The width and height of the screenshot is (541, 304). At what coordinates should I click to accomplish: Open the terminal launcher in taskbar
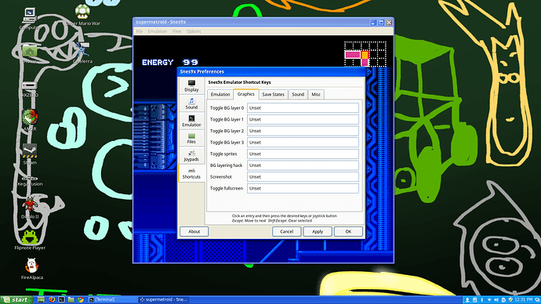tap(61, 299)
